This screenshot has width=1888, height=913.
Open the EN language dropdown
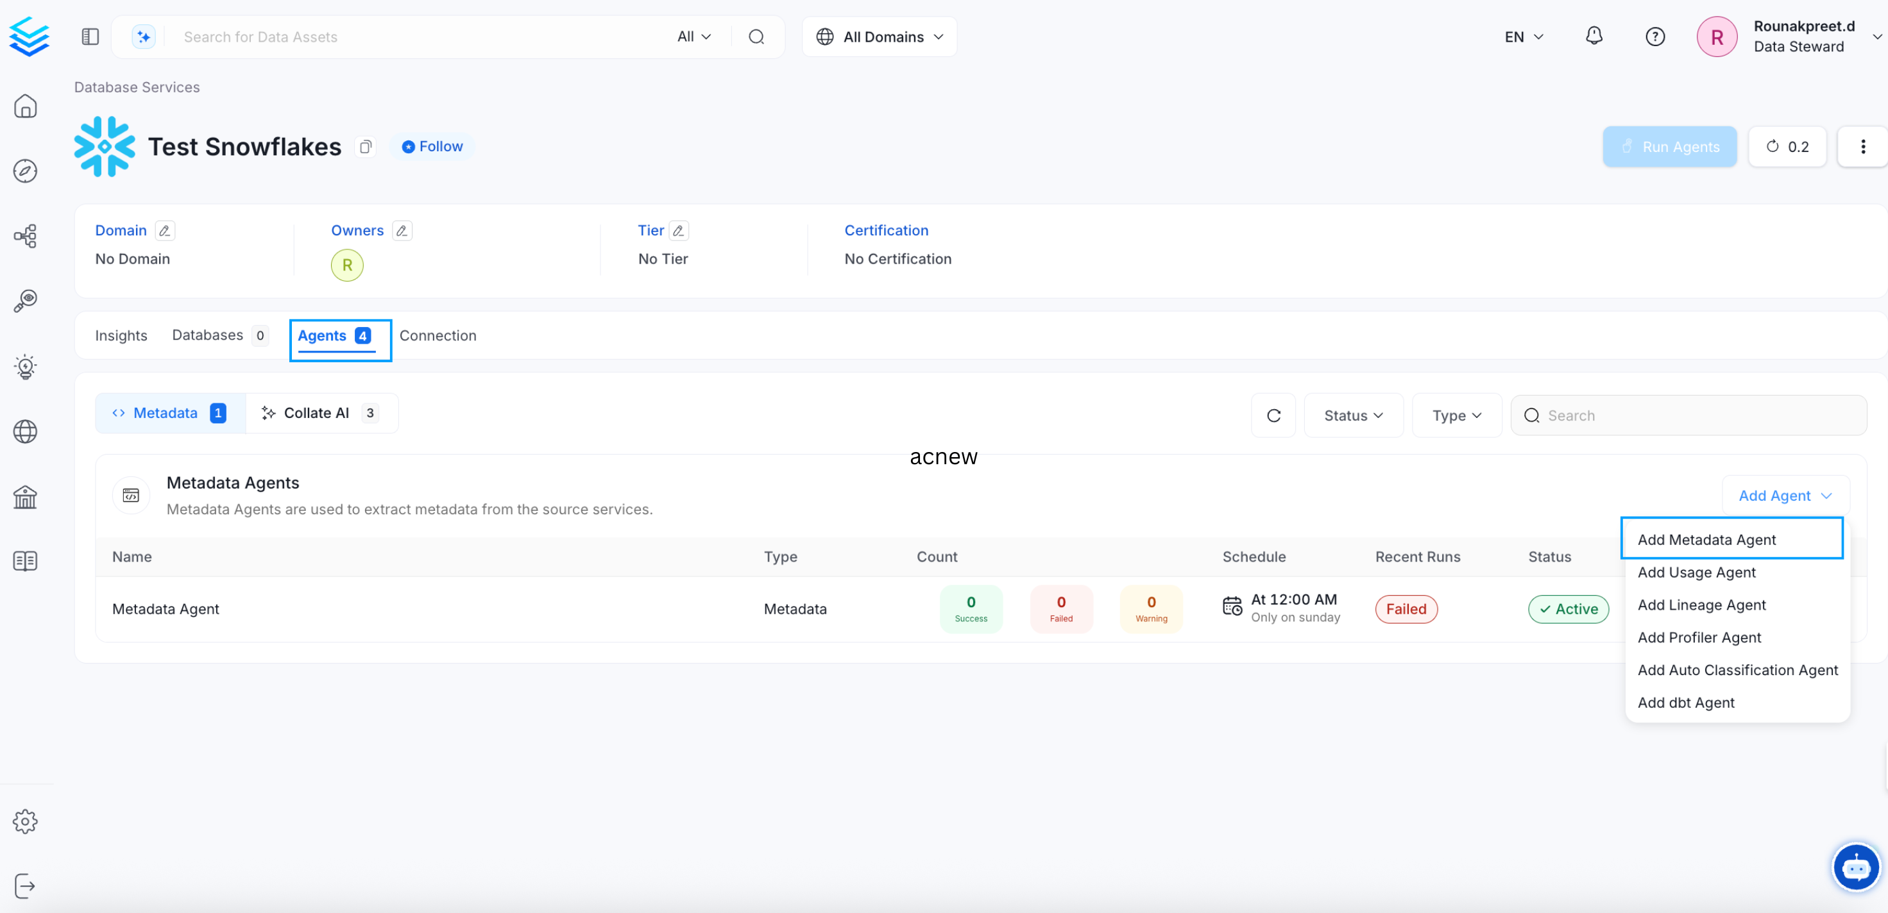click(x=1522, y=36)
